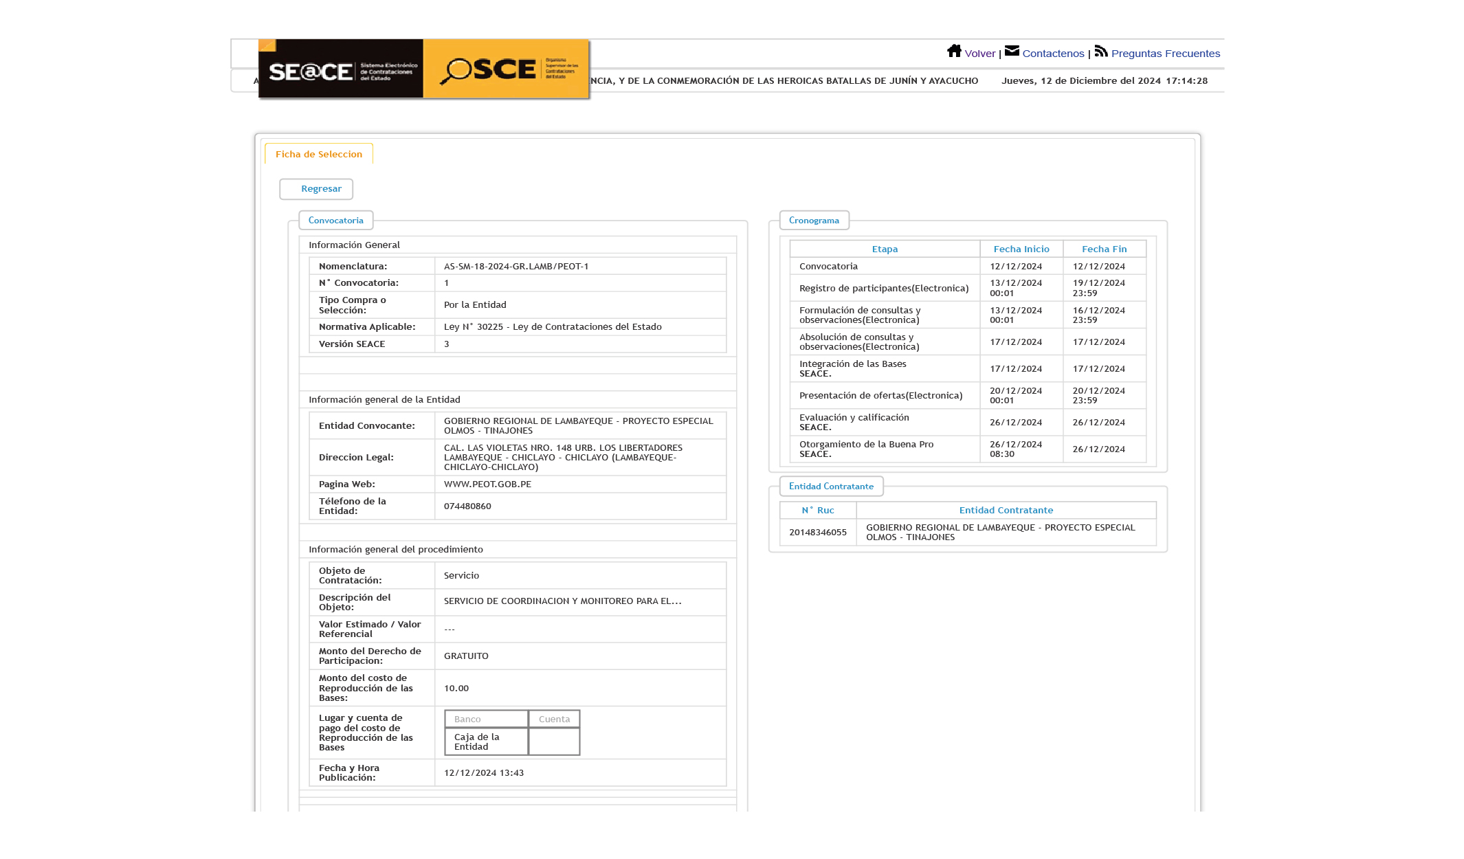This screenshot has width=1464, height=859.
Task: Click the Entidad Convocante value in Convocatoria
Action: pos(579,426)
